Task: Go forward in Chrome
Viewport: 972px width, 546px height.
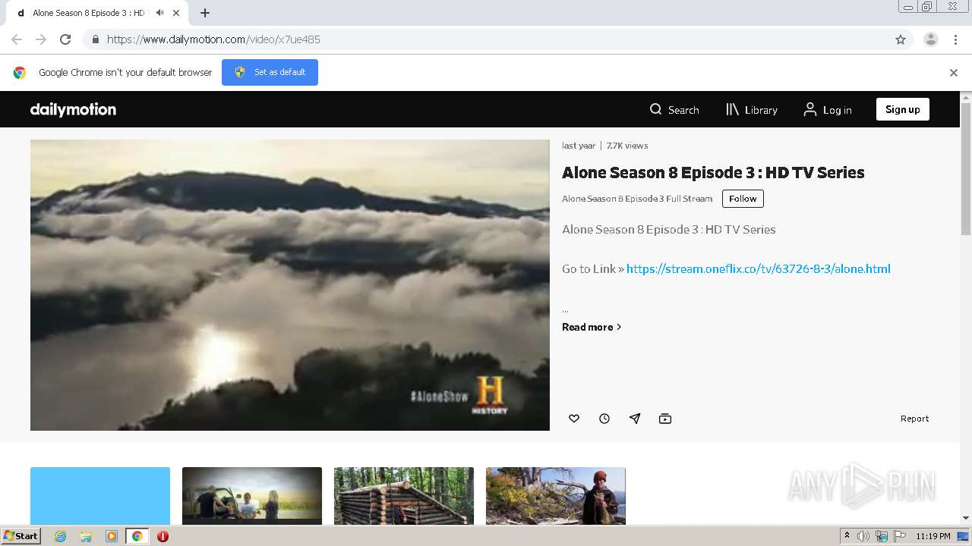Action: coord(41,39)
